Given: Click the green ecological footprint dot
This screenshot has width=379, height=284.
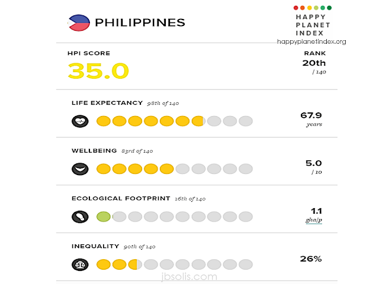Looking at the screenshot, I should (104, 217).
